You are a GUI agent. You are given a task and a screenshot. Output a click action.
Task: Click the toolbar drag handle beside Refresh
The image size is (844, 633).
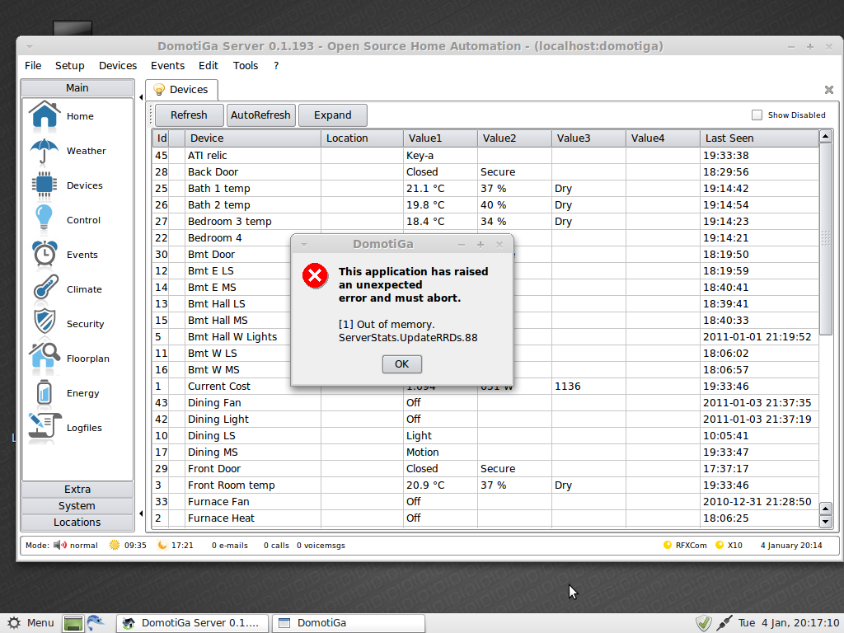(x=151, y=115)
